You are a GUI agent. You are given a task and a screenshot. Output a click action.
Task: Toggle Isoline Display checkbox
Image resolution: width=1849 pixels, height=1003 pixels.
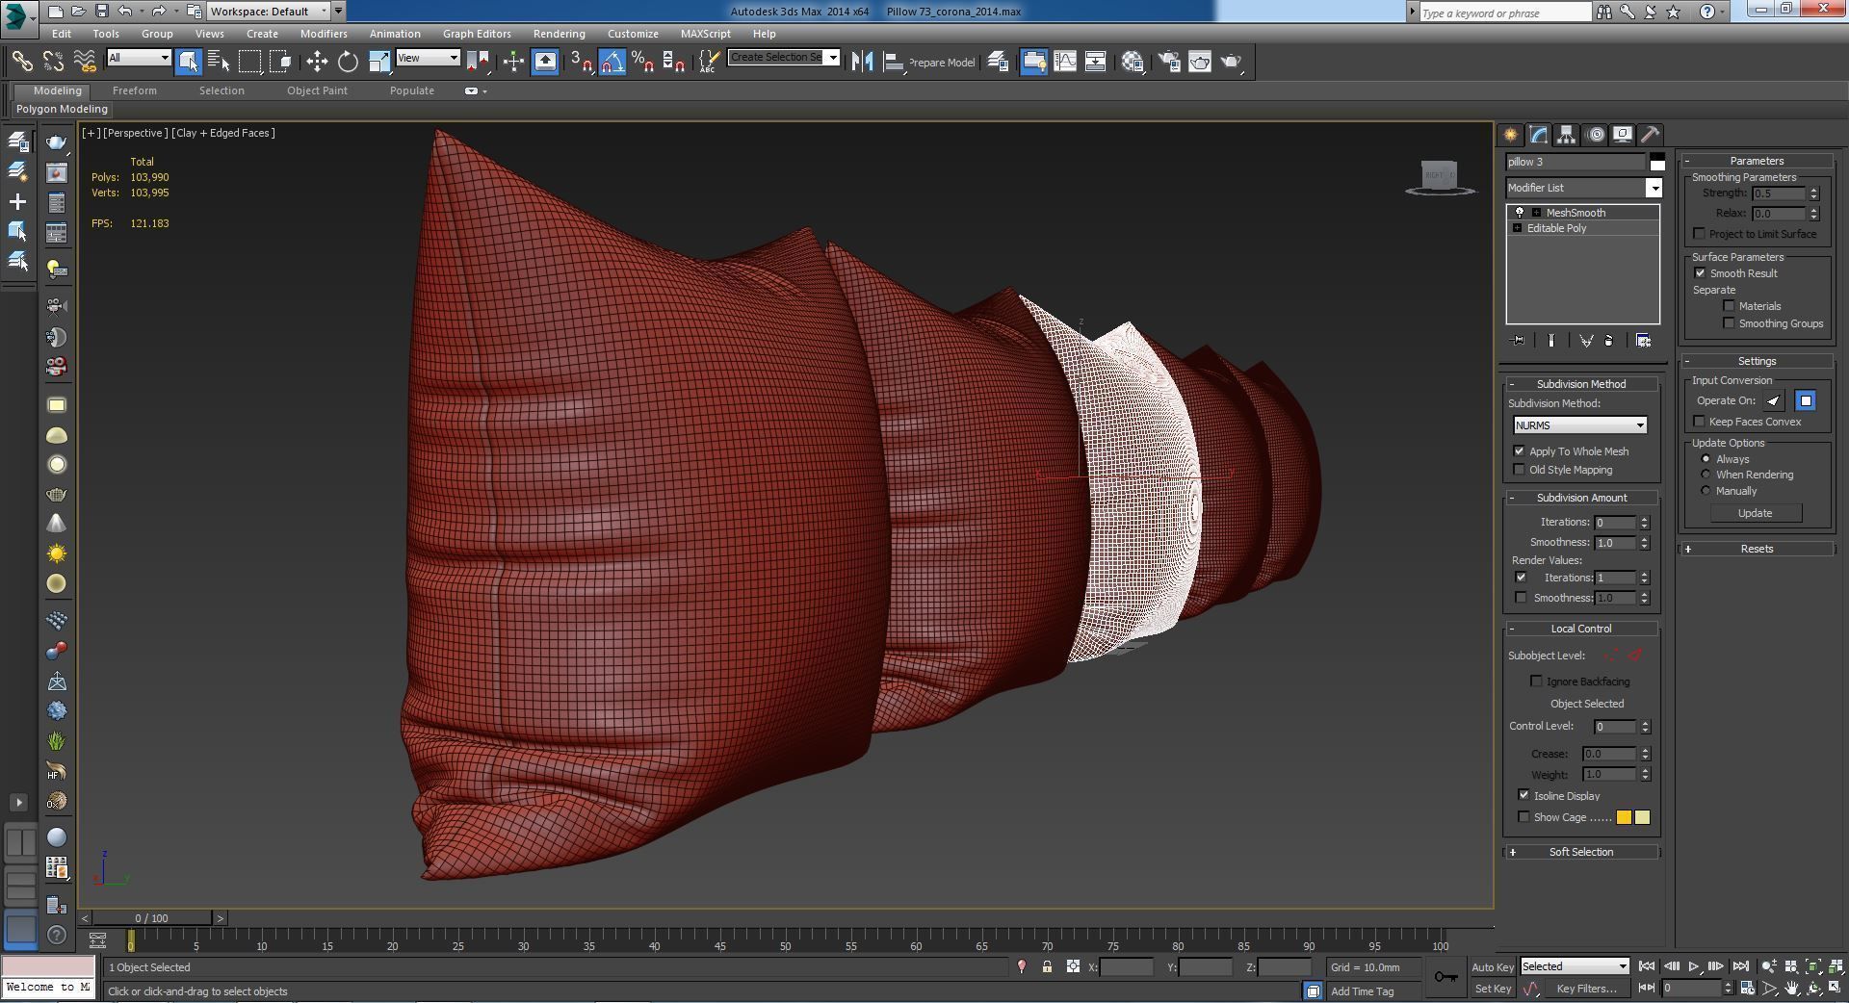tap(1523, 795)
